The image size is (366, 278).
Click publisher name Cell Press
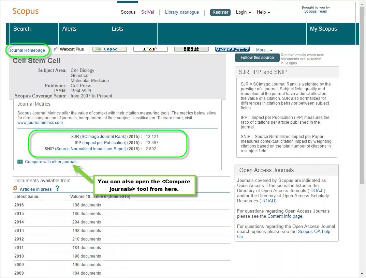tap(81, 86)
